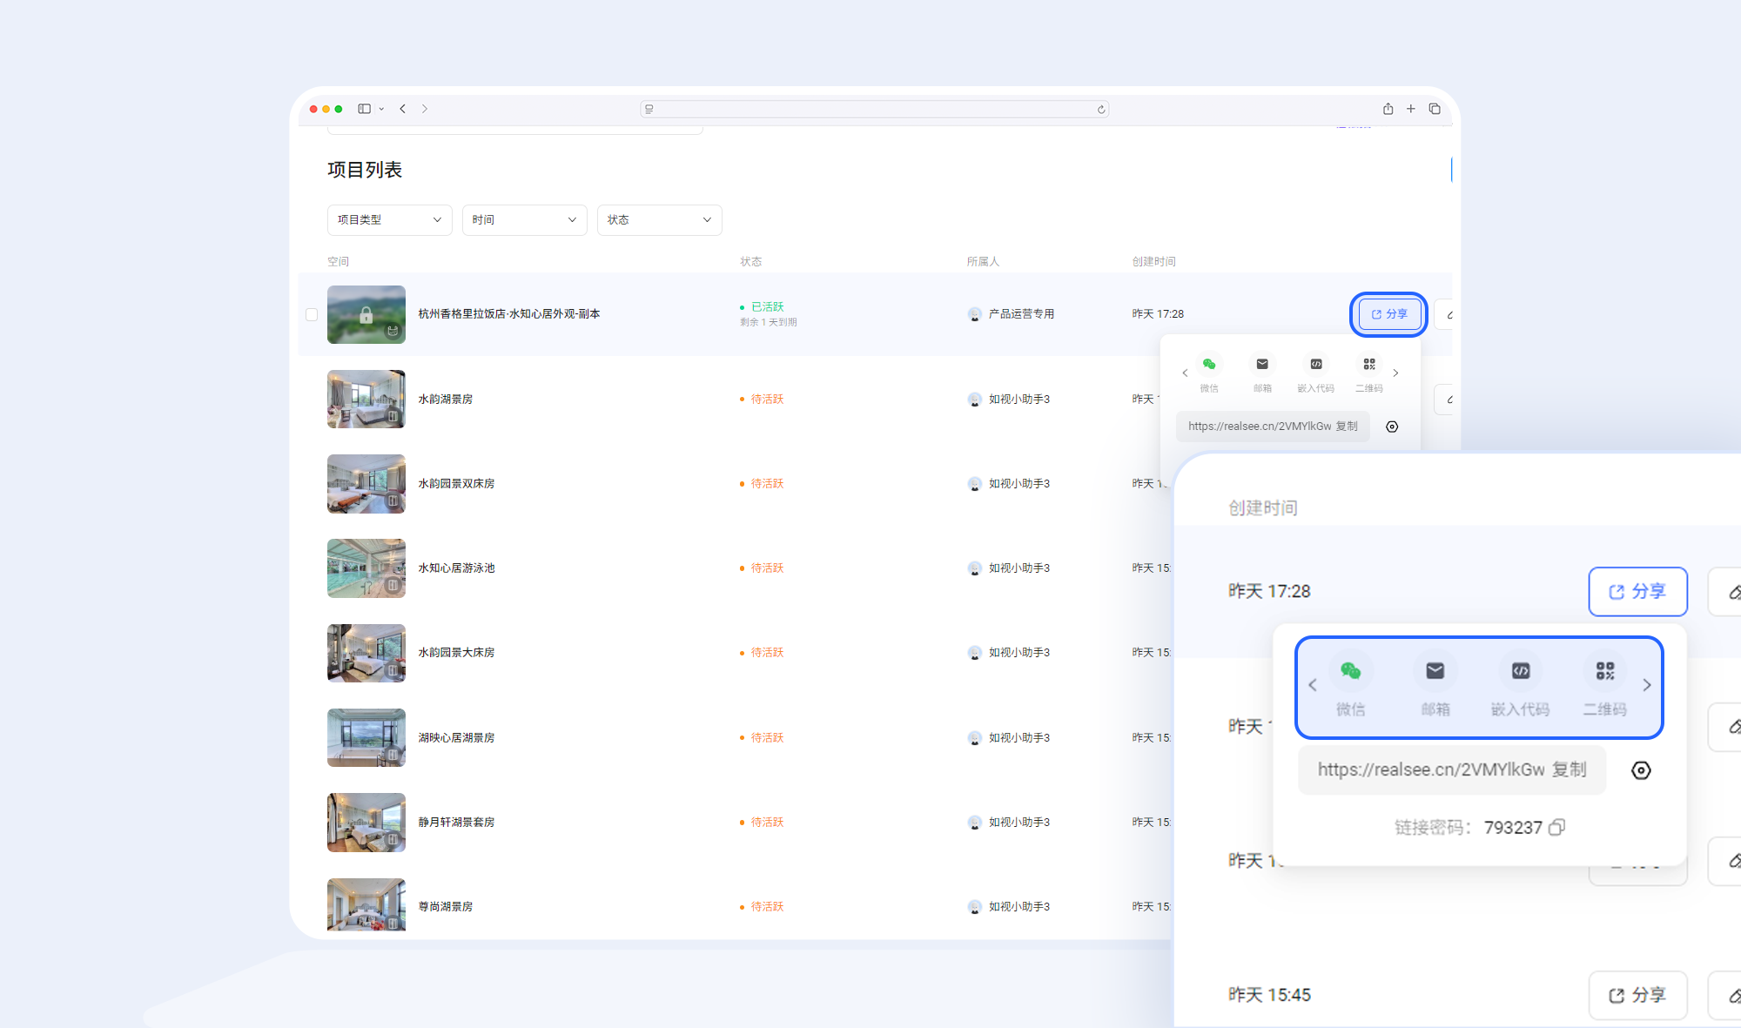Open the 项目类型 filter dropdown
The image size is (1741, 1028).
point(389,219)
